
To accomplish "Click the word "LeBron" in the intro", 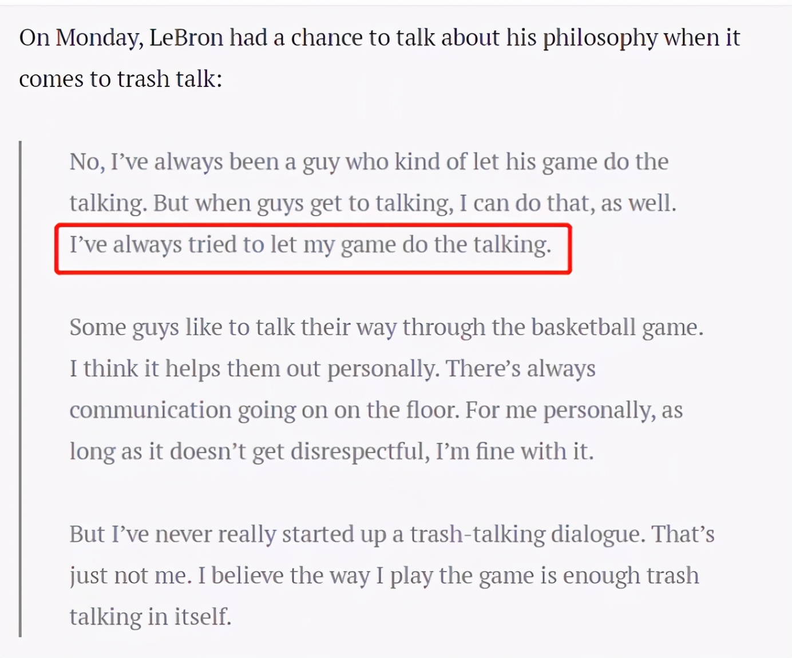I will tap(187, 38).
